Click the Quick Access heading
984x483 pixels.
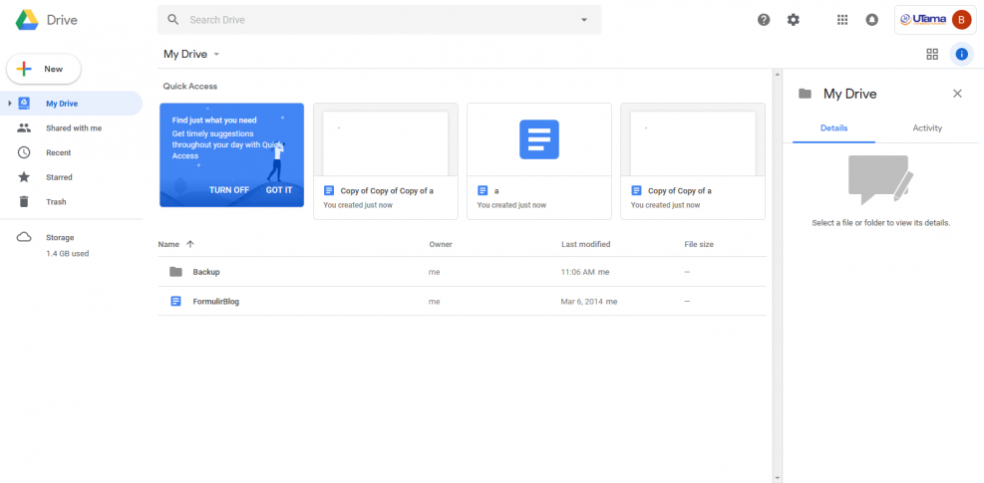[x=190, y=86]
